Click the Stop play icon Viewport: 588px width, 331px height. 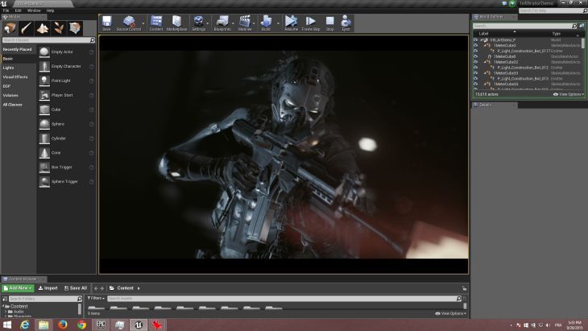(329, 23)
